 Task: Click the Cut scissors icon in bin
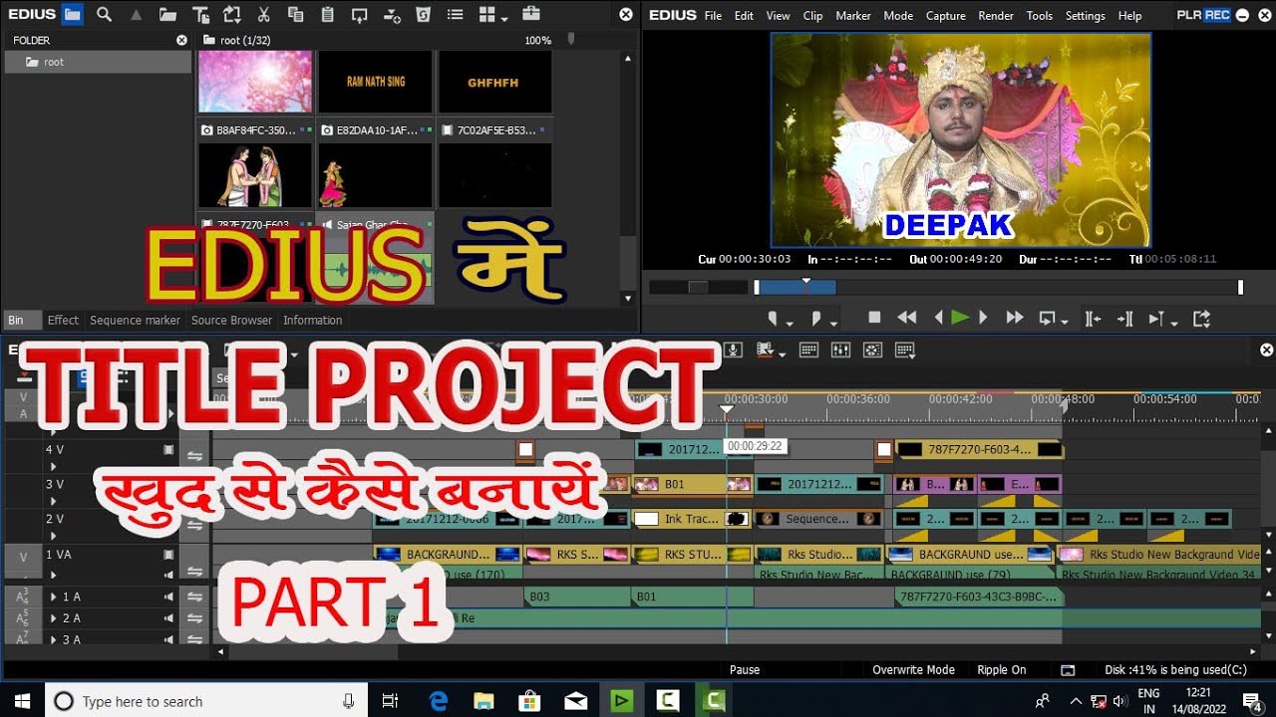tap(263, 15)
